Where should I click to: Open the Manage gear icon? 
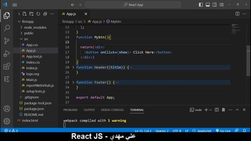7,121
